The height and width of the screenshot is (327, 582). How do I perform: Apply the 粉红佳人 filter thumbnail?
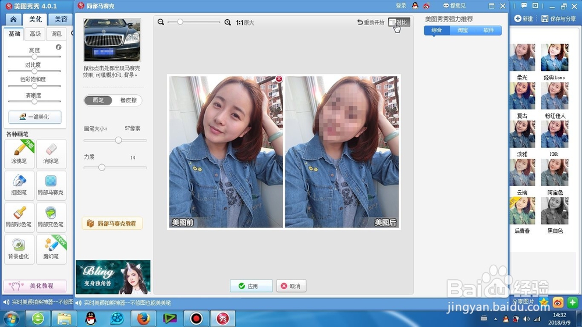coord(555,96)
